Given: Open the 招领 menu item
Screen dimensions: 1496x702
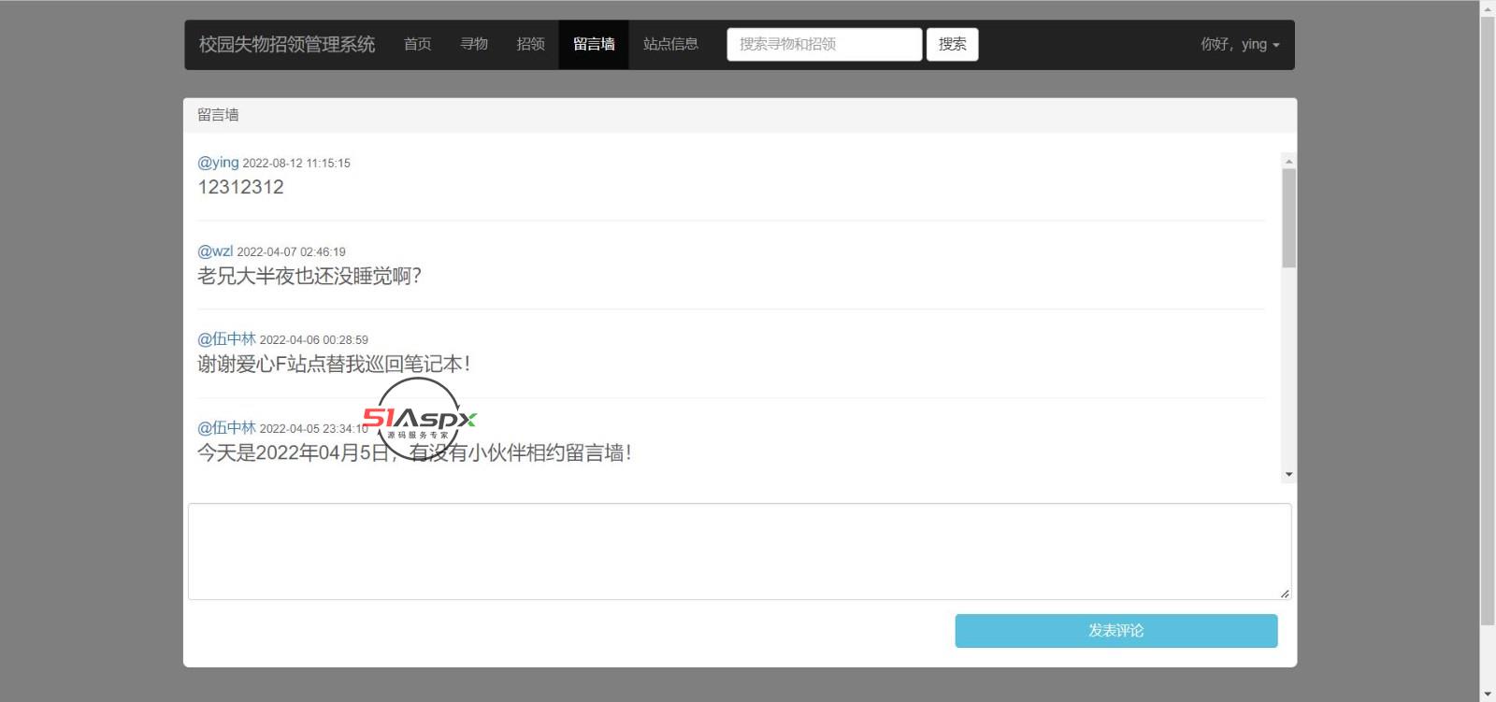Looking at the screenshot, I should pyautogui.click(x=530, y=44).
